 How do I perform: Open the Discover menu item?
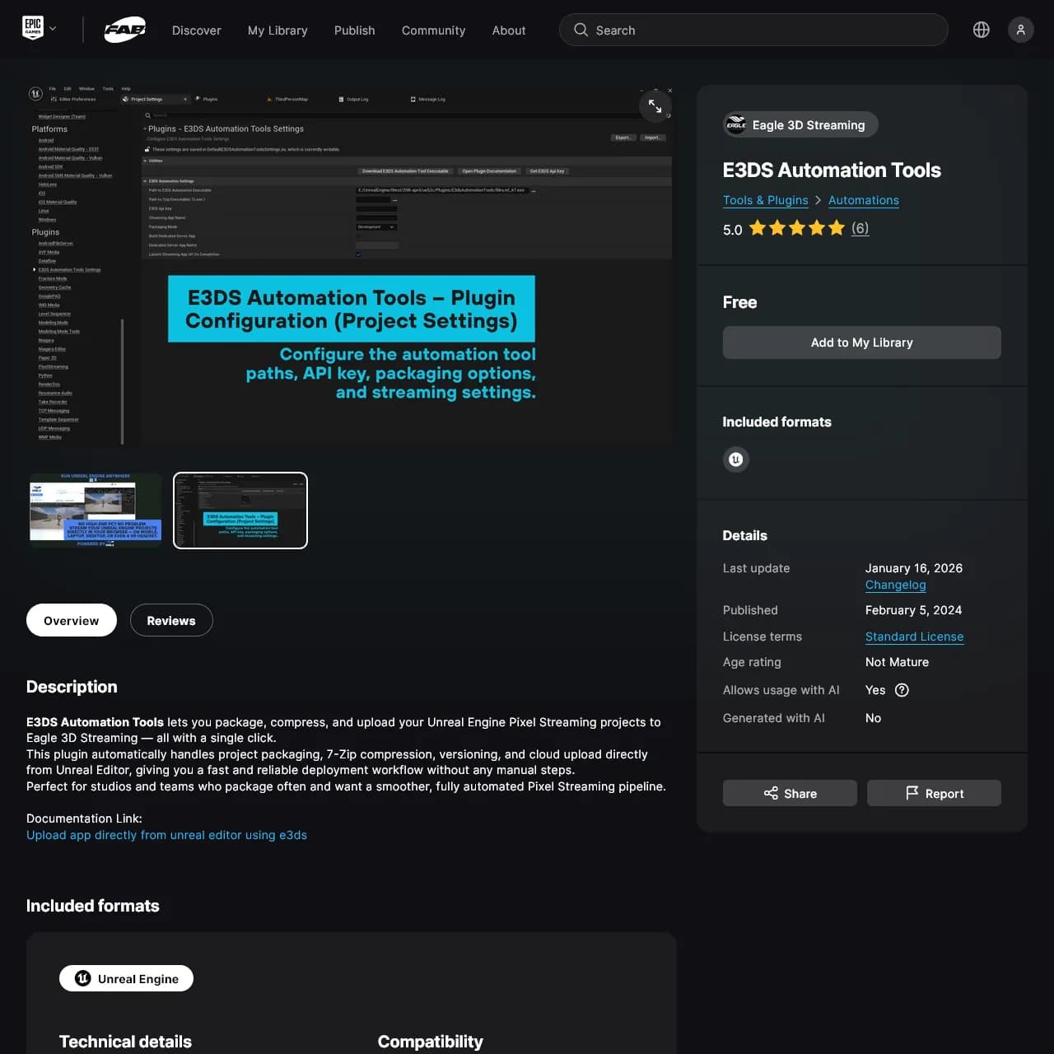point(197,30)
